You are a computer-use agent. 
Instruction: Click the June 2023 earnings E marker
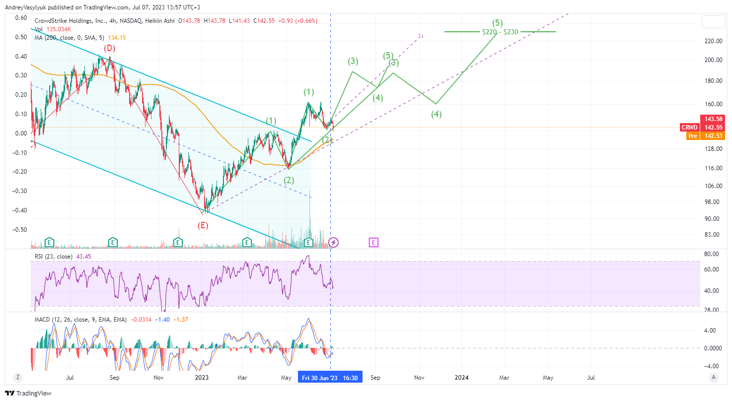click(x=309, y=242)
